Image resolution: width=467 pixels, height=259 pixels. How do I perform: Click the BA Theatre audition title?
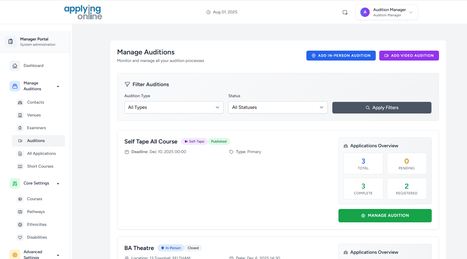(x=139, y=248)
